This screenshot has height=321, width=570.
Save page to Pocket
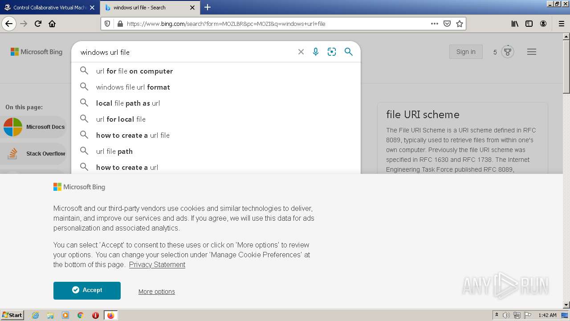[447, 24]
